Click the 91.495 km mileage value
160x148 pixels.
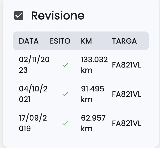tap(93, 94)
